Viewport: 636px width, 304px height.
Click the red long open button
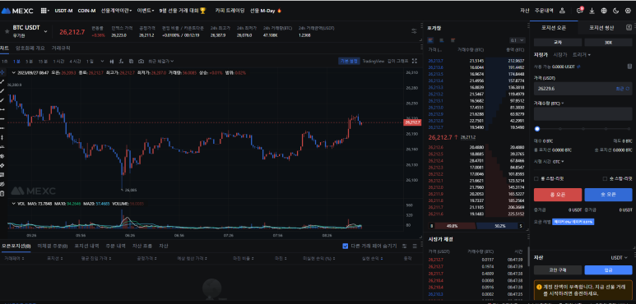coord(558,194)
